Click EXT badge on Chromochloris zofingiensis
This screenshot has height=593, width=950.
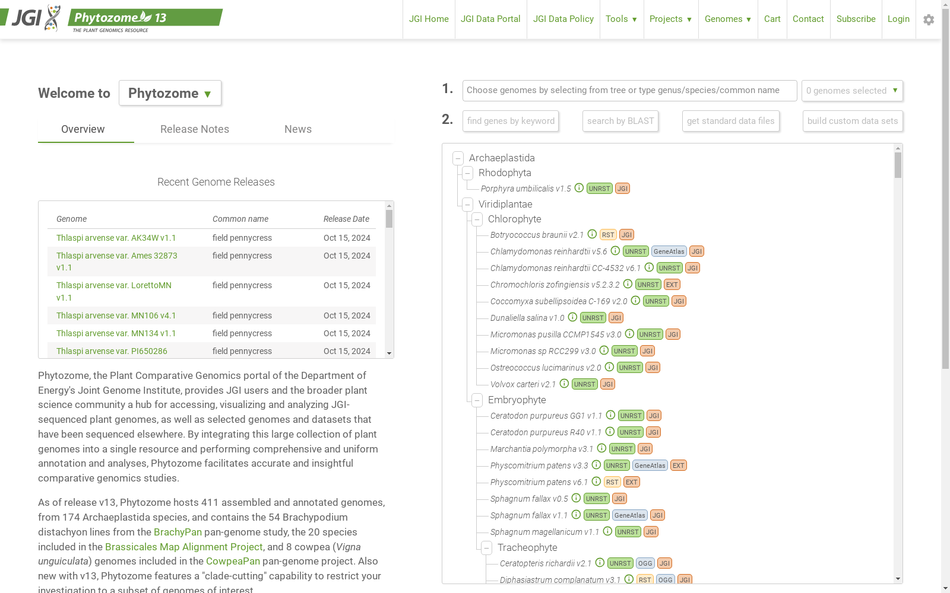coord(672,285)
